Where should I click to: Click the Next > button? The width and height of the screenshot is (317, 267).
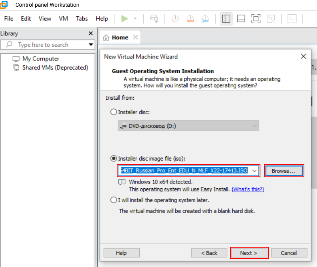coord(249,253)
